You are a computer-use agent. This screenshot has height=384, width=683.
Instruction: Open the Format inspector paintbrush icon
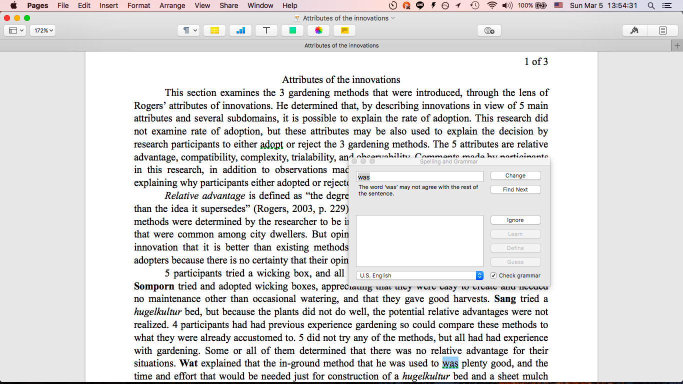634,30
